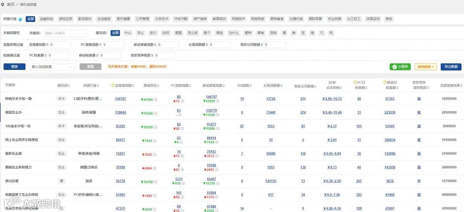The height and width of the screenshot is (212, 464).
Task: Click the blue 搜索 button
Action: (15, 67)
